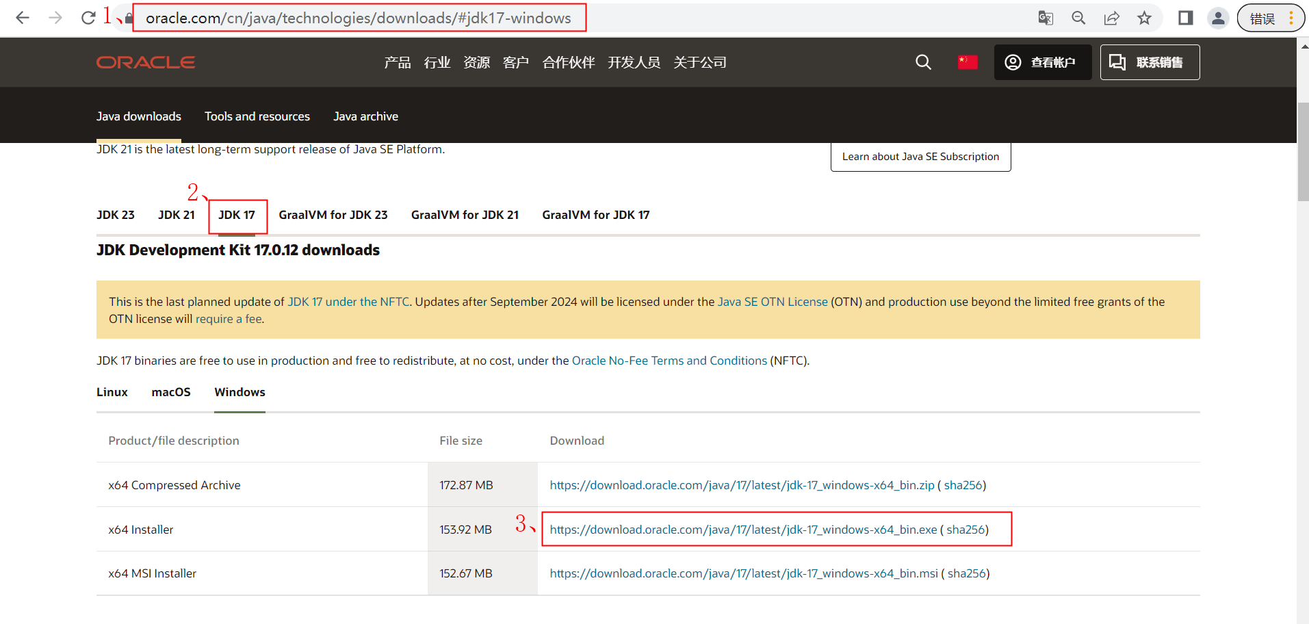Image resolution: width=1309 pixels, height=624 pixels.
Task: Click the 联系销售 contact sales button
Action: [1150, 62]
